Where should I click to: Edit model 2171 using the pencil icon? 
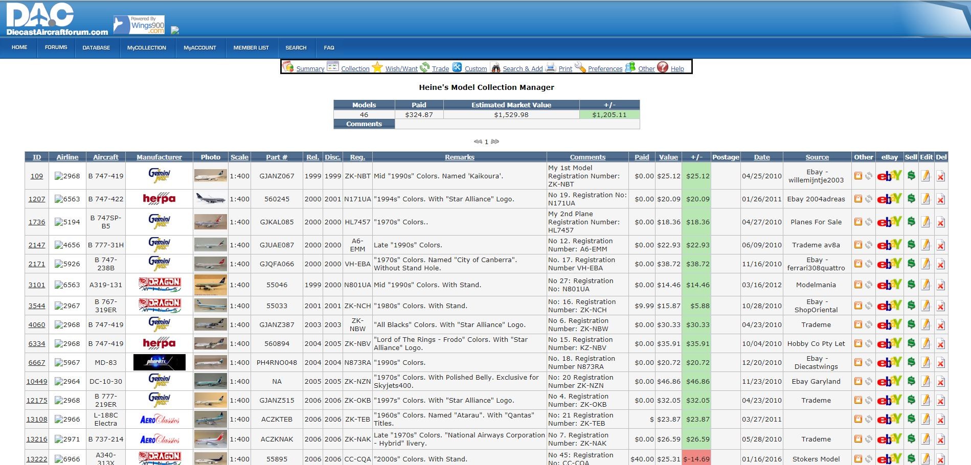tap(925, 264)
